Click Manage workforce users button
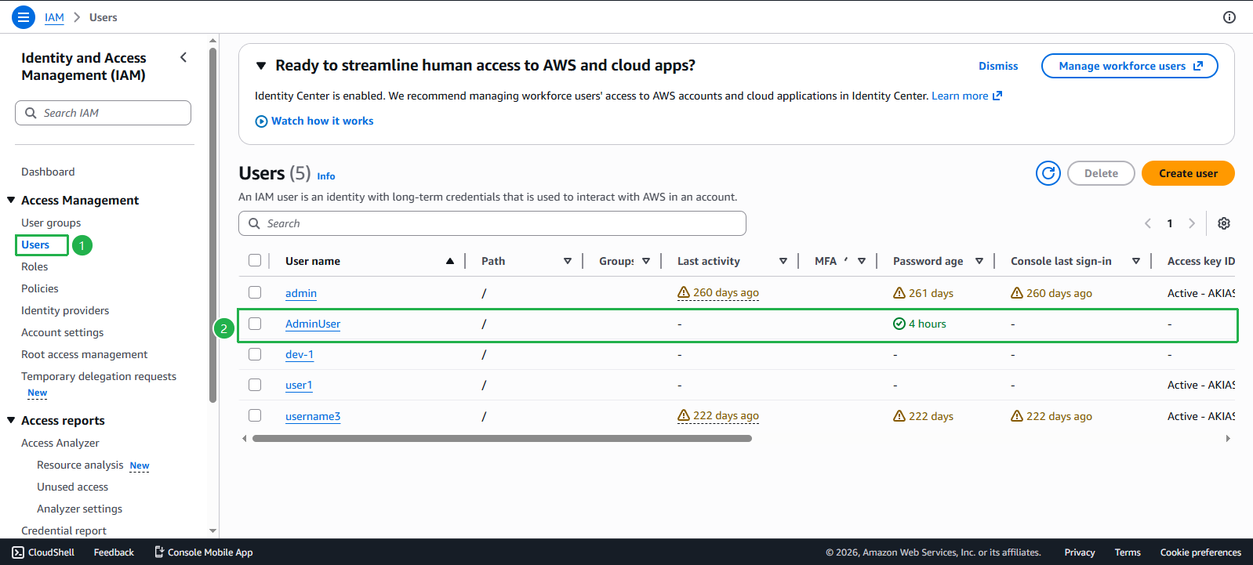 1129,66
